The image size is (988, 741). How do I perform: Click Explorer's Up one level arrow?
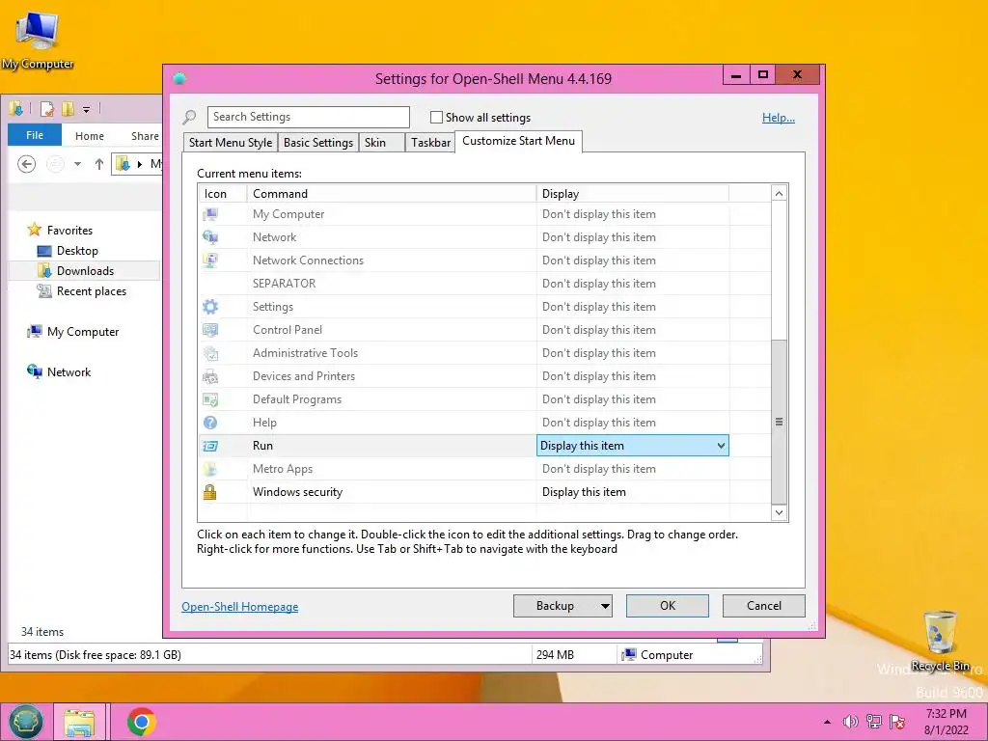pos(99,164)
